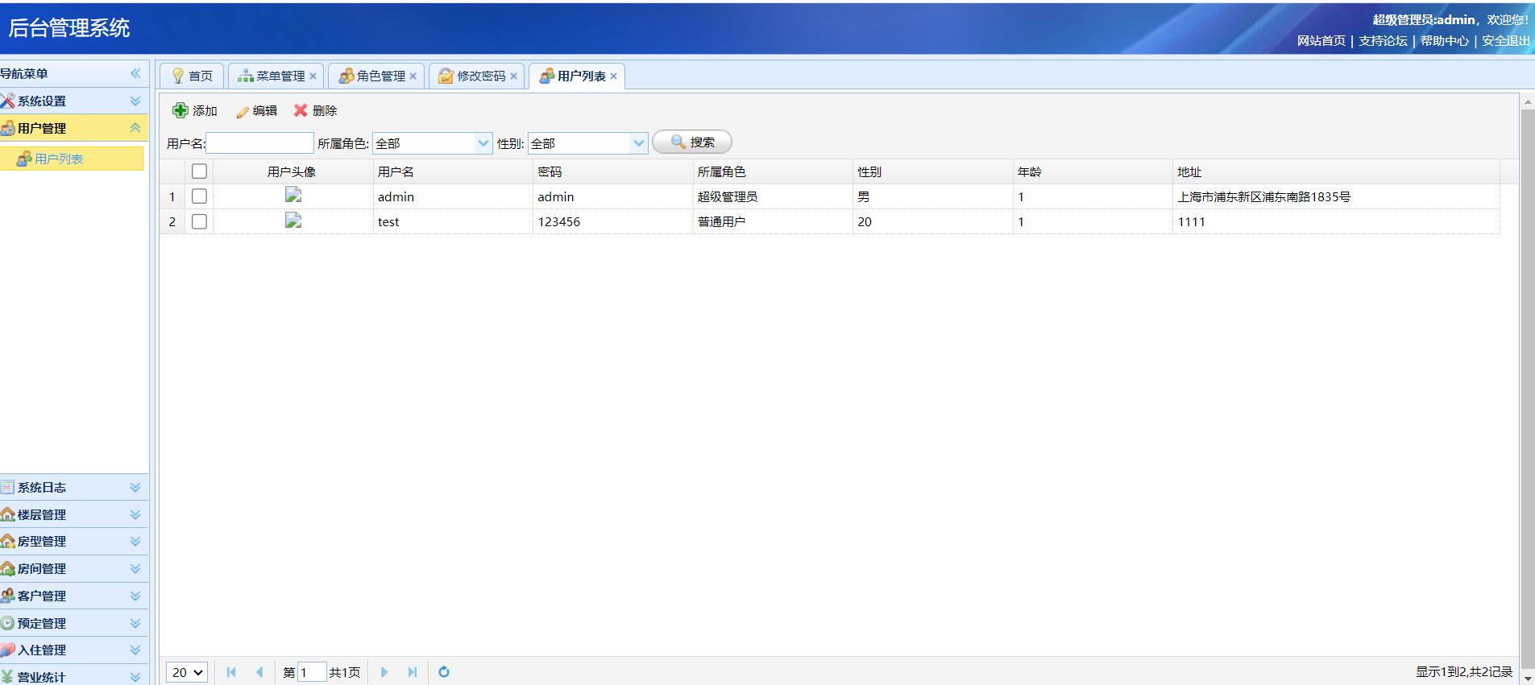Expand the 预定管理 section

(135, 623)
